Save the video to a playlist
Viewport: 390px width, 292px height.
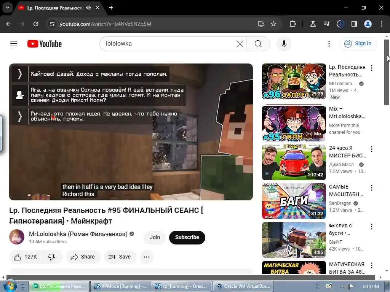(x=120, y=257)
